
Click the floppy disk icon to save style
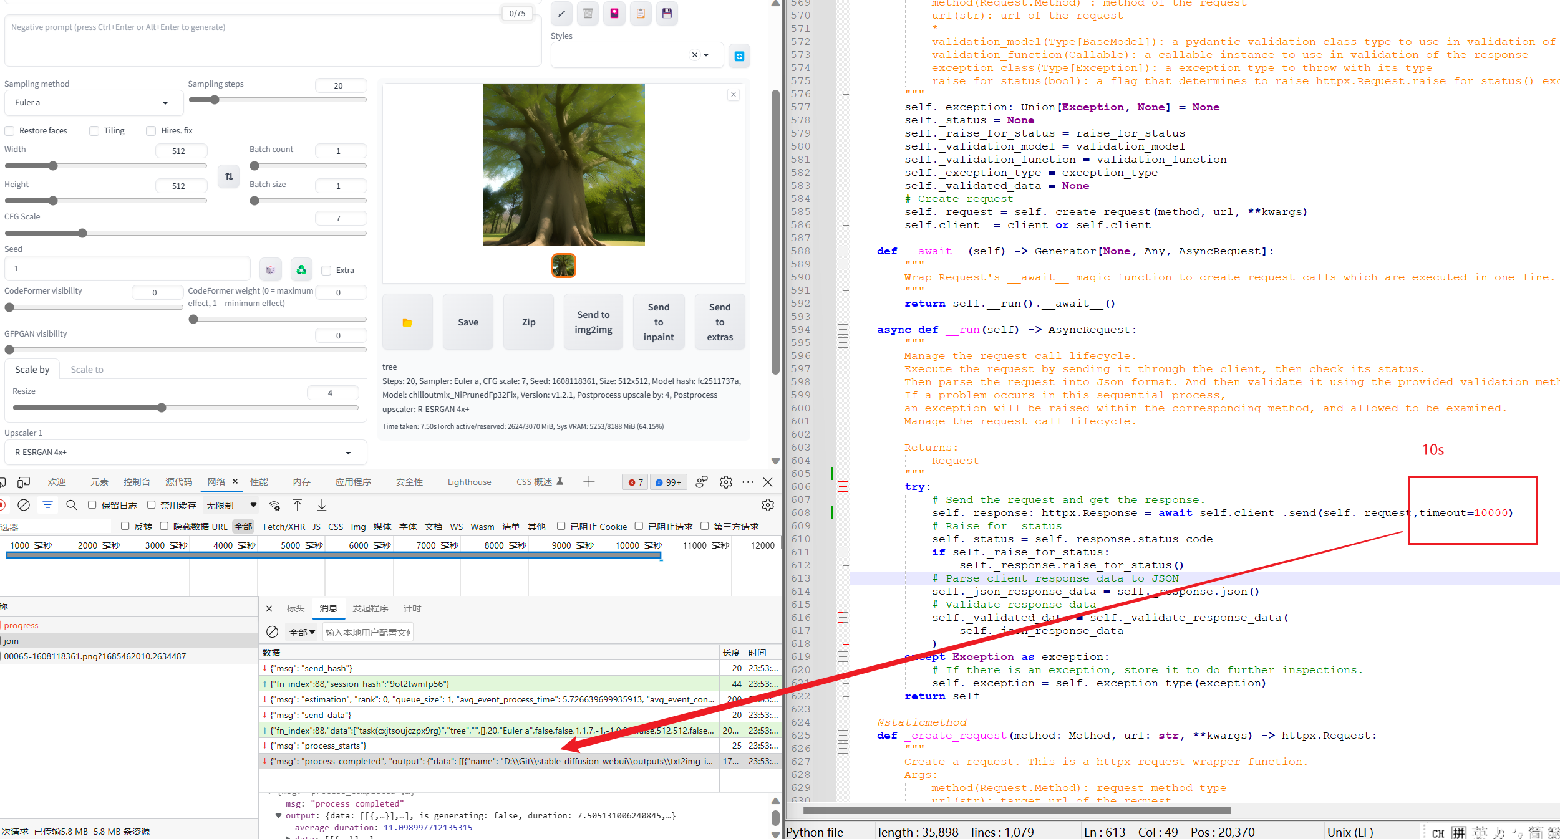pyautogui.click(x=667, y=14)
